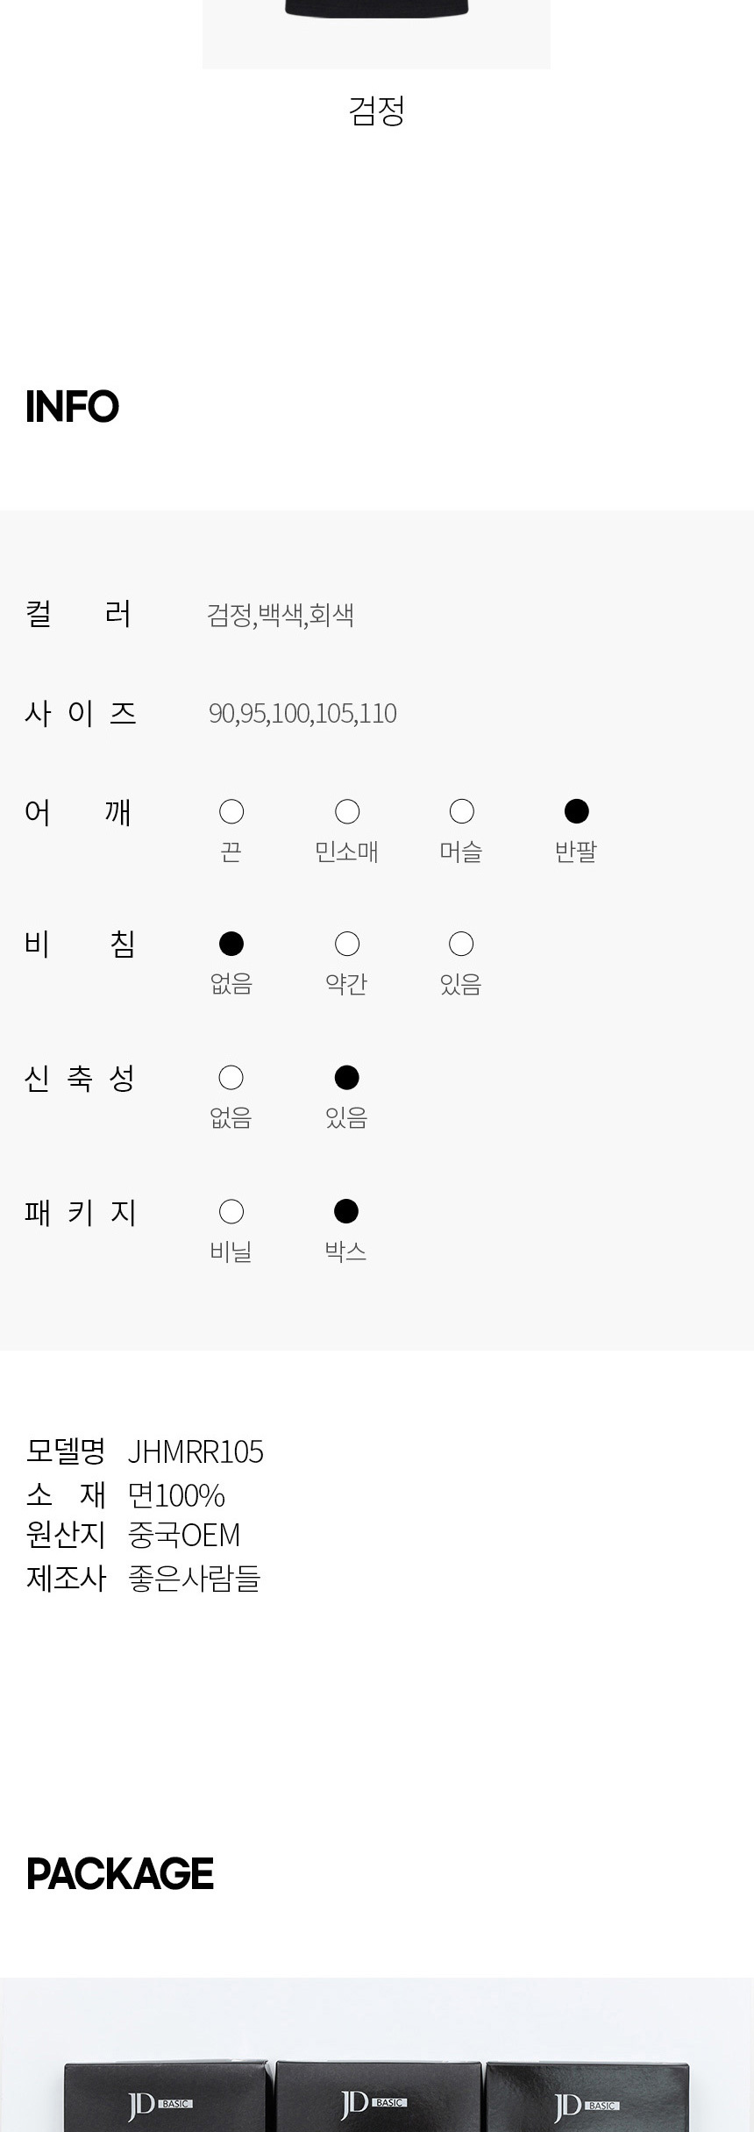
Task: Click the color list 검정,백색,회색
Action: click(281, 615)
